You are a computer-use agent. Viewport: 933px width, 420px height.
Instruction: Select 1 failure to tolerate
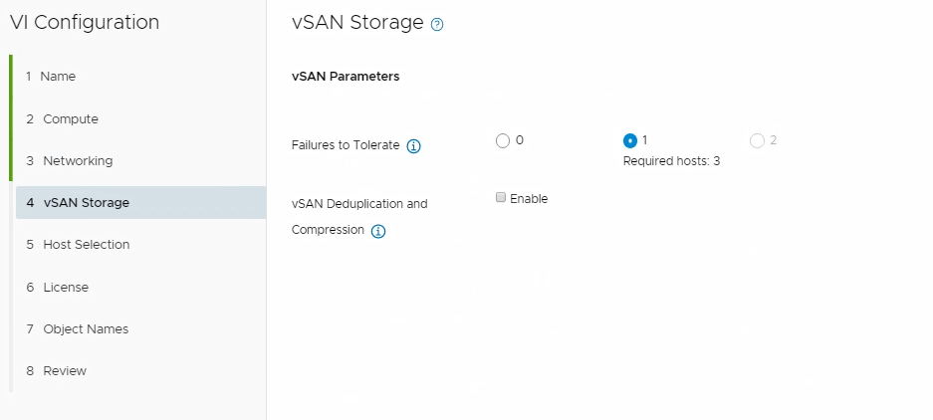(x=629, y=141)
